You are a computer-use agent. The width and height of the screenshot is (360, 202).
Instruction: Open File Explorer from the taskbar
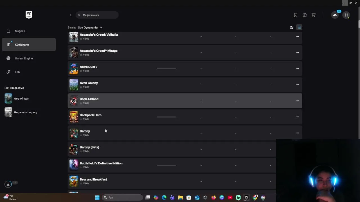180,198
